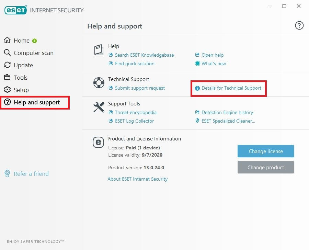
Task: Click the info icon beside Details for Technical Support
Action: tap(197, 88)
